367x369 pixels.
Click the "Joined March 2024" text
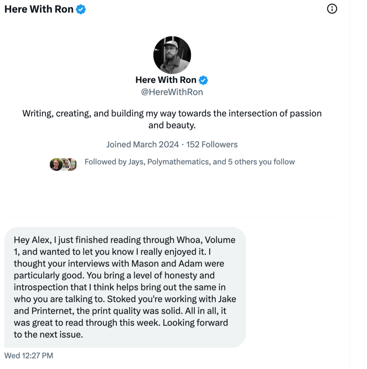143,145
